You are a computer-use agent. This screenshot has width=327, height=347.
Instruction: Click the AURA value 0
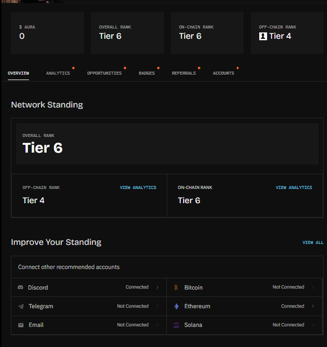point(22,36)
